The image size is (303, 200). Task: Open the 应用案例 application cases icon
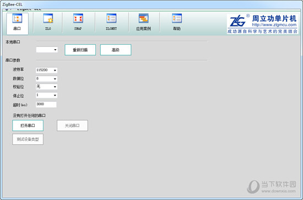[144, 22]
